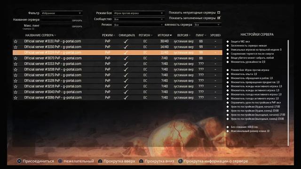Image resolution: width=301 pixels, height=169 pixels.
Task: Click official checkmark of server #3070
Action: coord(126,58)
